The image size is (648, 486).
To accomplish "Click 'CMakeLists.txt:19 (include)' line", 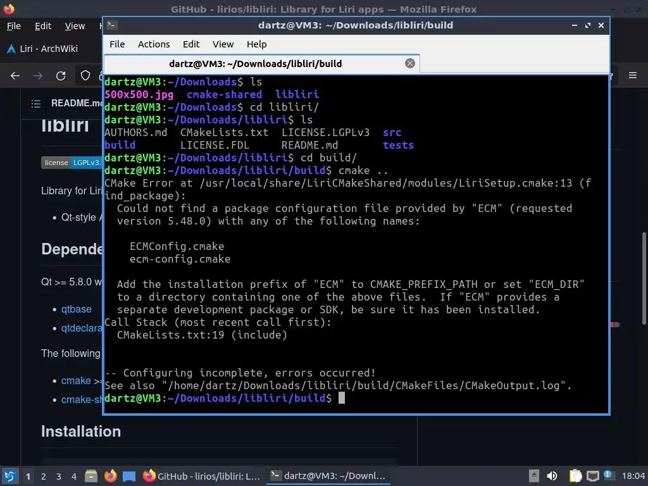I will tap(202, 335).
